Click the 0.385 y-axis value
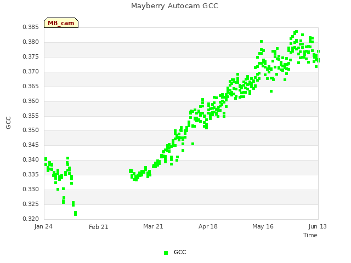Screen dimensions: 351x263 [x=31, y=27]
